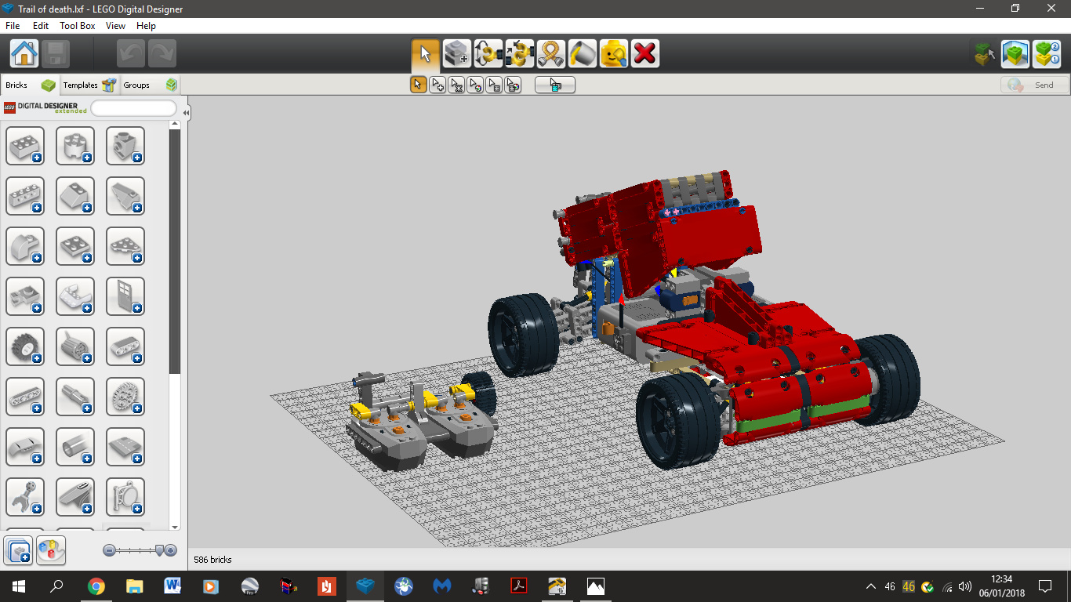This screenshot has width=1071, height=602.
Task: Pick the Hinge Align tool
Action: tap(520, 53)
